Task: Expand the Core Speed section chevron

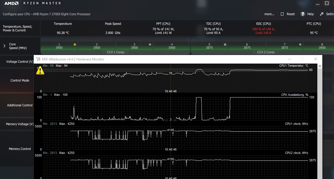Action: [x=5, y=46]
